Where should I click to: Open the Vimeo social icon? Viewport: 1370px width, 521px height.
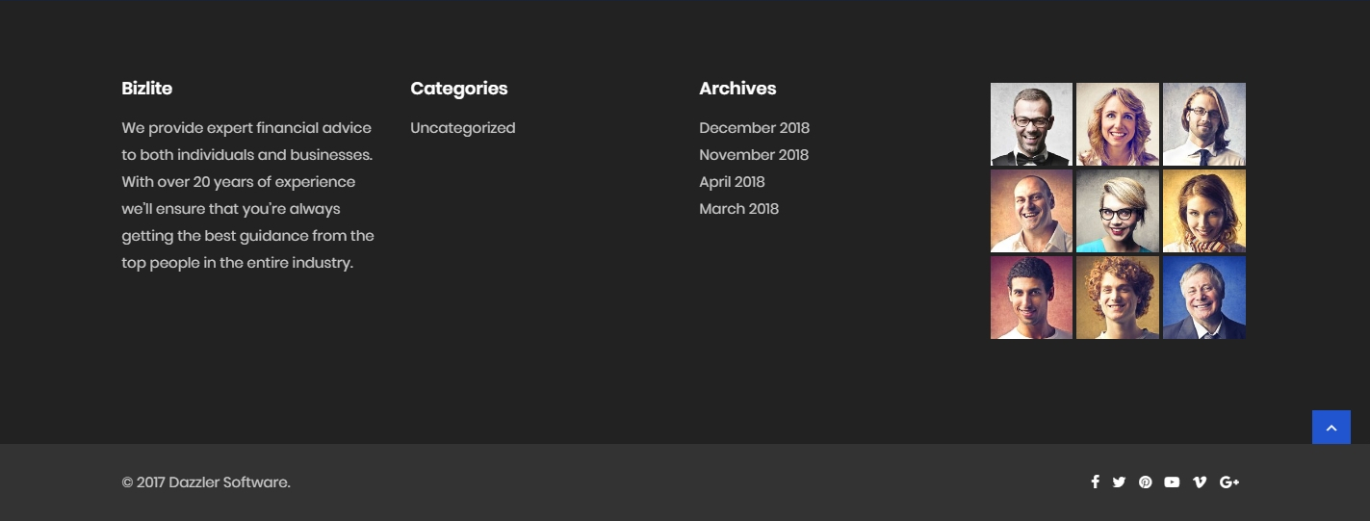coord(1200,482)
